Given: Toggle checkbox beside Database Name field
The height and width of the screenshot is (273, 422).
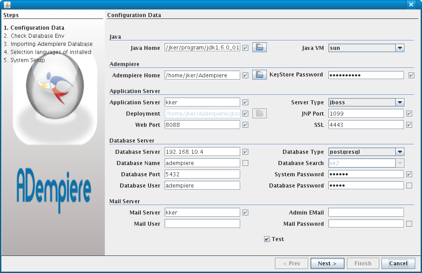Looking at the screenshot, I should point(246,163).
